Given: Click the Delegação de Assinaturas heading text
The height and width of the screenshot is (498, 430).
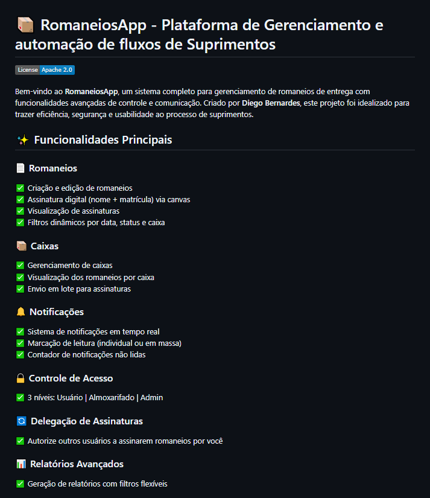Looking at the screenshot, I should (x=86, y=421).
